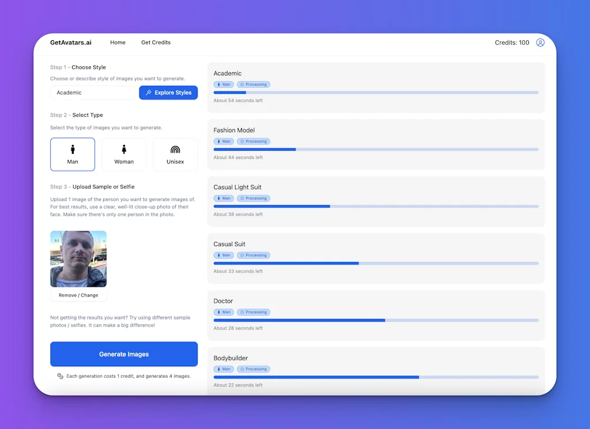
Task: Click the Generate Images button
Action: [x=124, y=354]
